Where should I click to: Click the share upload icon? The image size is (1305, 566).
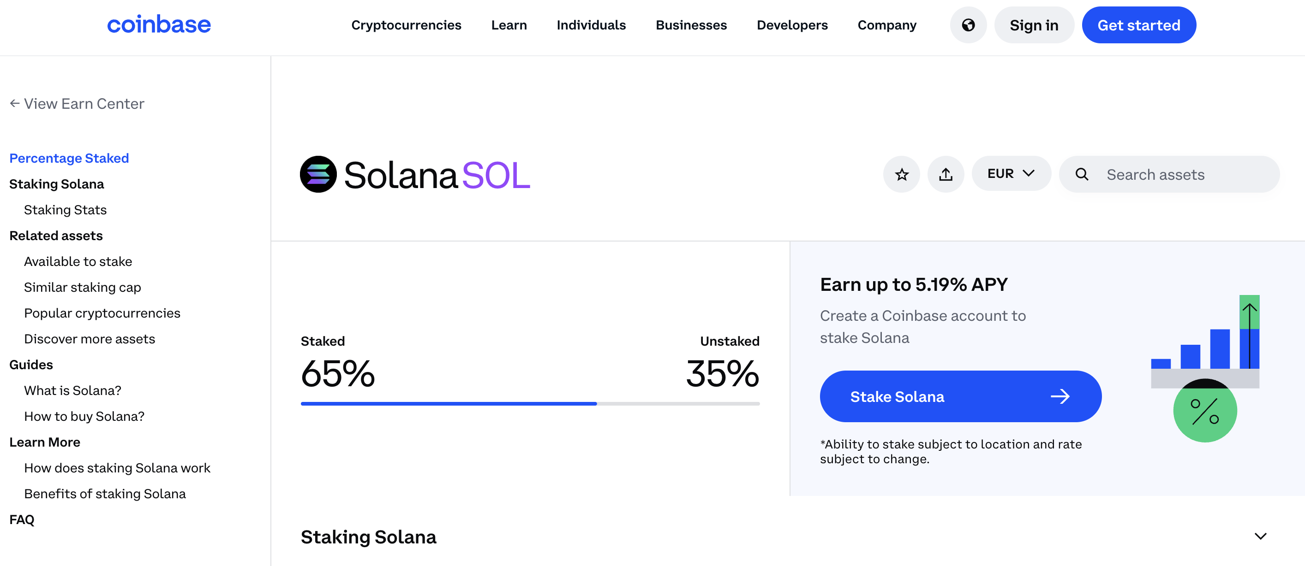(946, 175)
